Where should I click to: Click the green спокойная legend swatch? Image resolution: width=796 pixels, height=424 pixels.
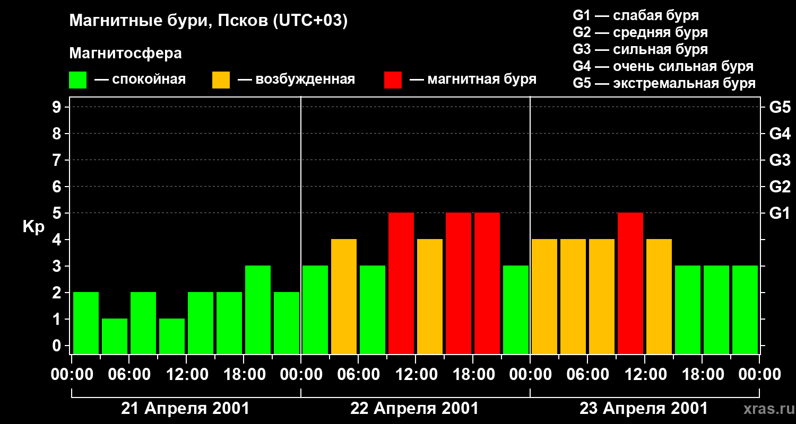point(77,80)
